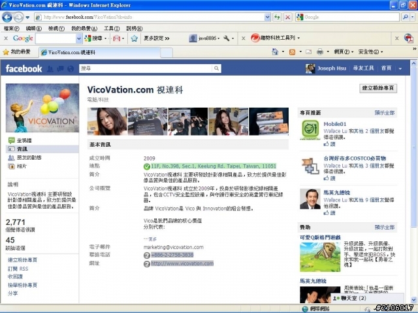This screenshot has width=418, height=313.
Task: Open the 說明(H) menu
Action: pos(134,28)
